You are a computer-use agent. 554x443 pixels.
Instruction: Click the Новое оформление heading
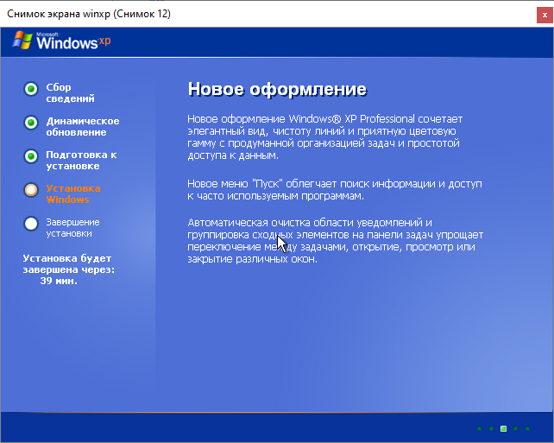pyautogui.click(x=277, y=89)
